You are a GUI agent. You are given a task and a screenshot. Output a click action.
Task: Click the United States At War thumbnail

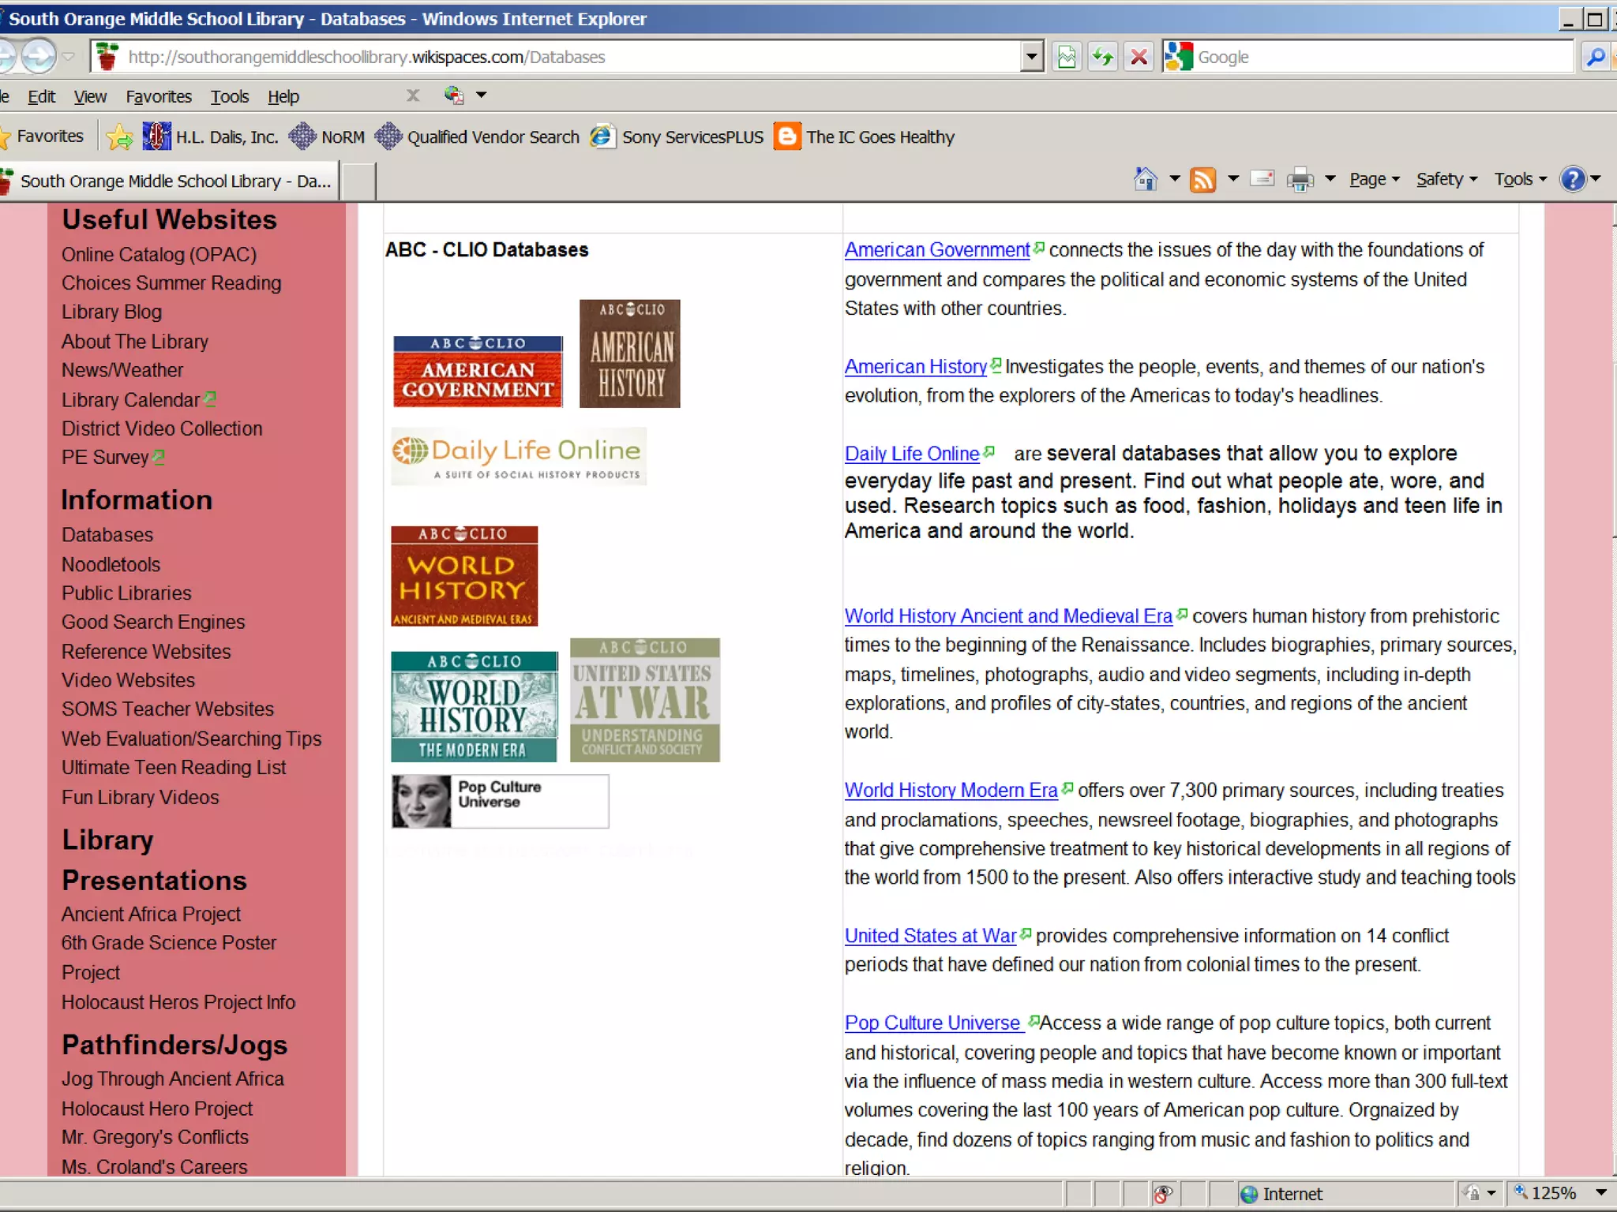coord(644,699)
